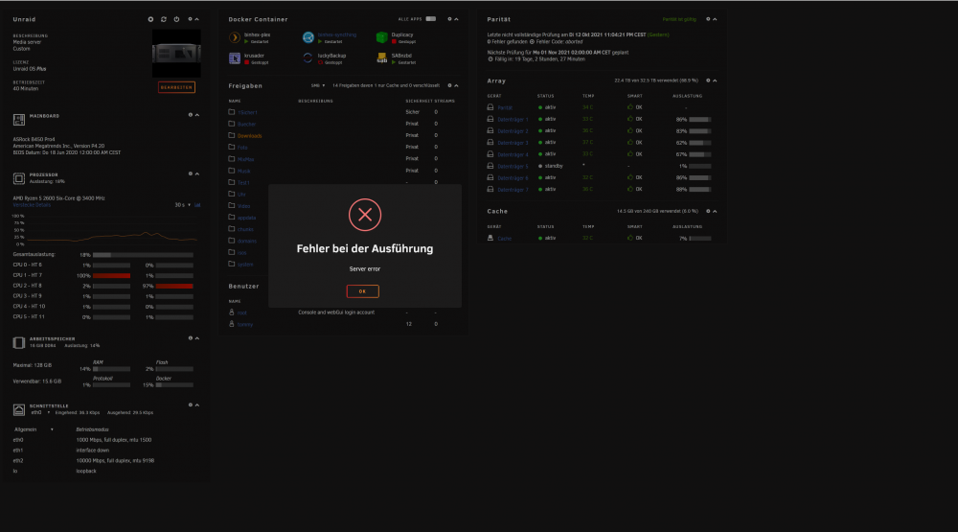Collapse the Arbeitsspeicher section
Screen dimensions: 958x532
click(x=196, y=338)
